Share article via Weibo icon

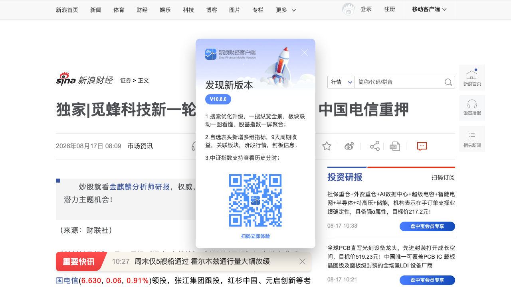point(349,146)
